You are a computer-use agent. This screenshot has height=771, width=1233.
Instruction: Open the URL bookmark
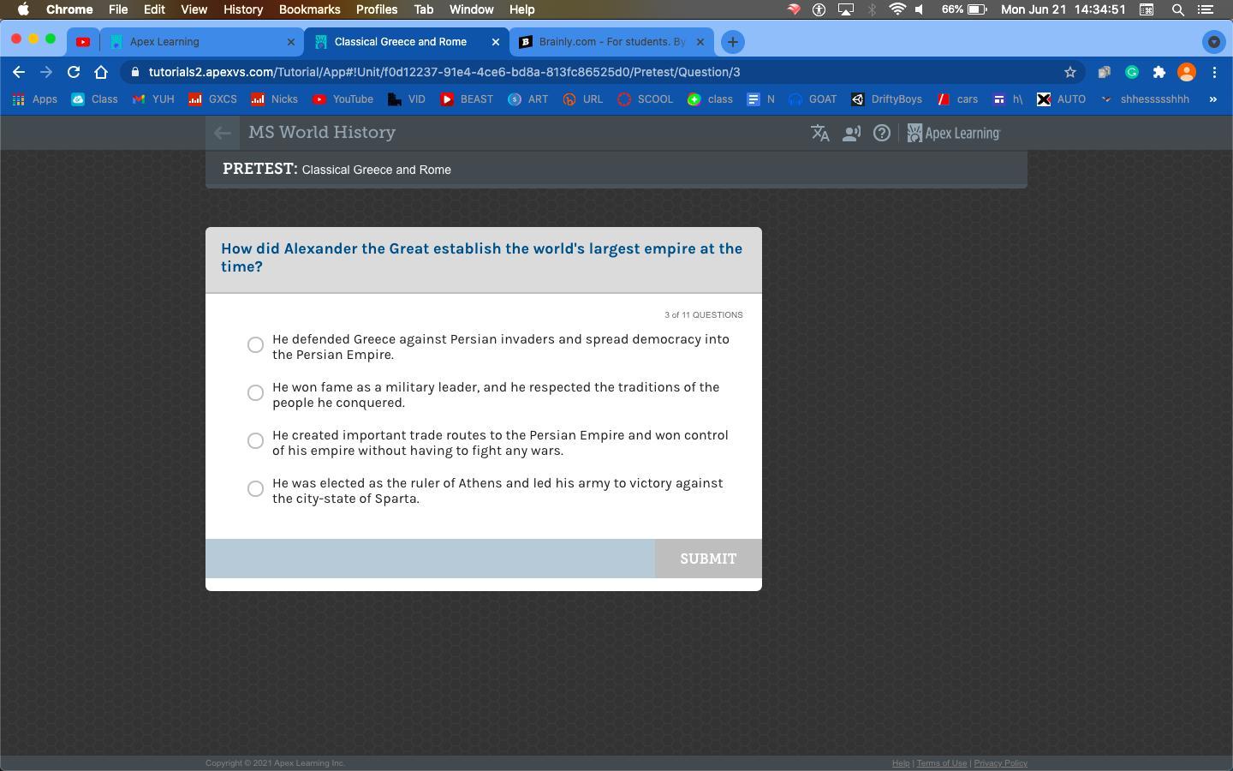tap(583, 99)
